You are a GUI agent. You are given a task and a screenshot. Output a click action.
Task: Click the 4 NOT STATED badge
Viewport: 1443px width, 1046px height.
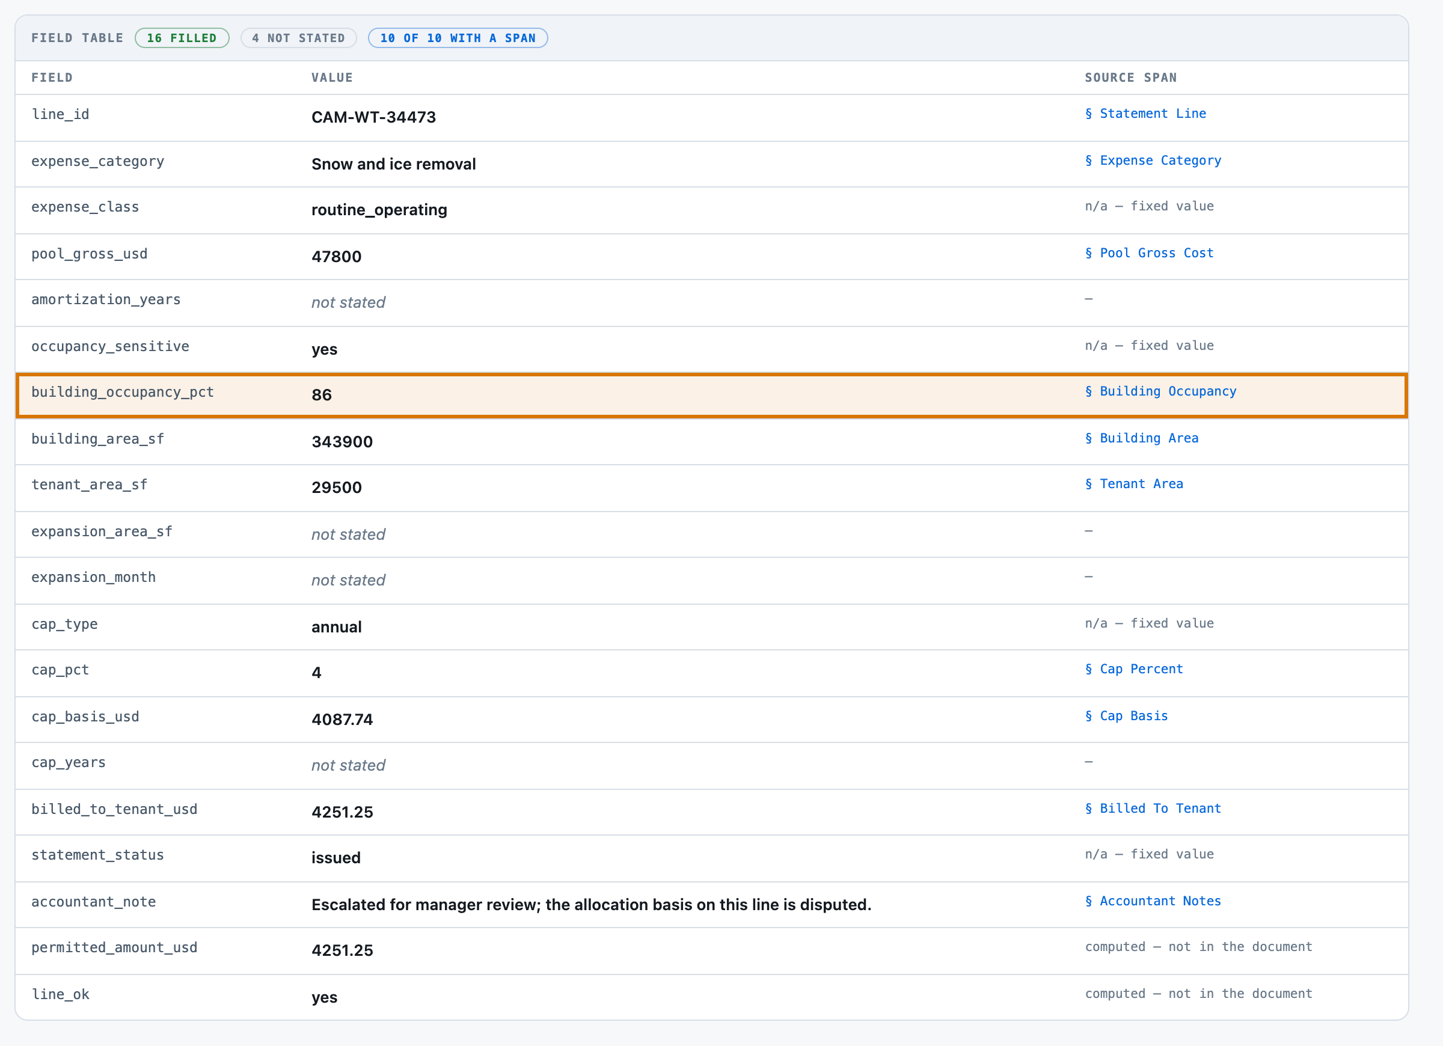tap(298, 38)
